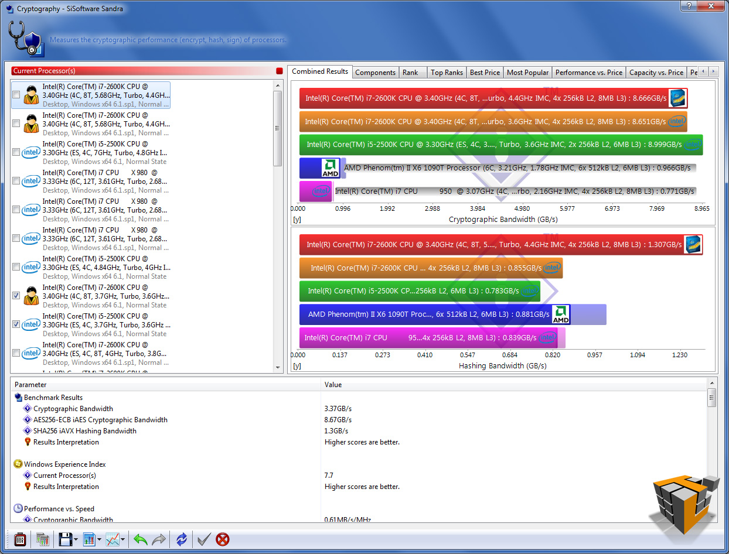Check the i5-2500K 4.84GHz processor checkbox

16,267
